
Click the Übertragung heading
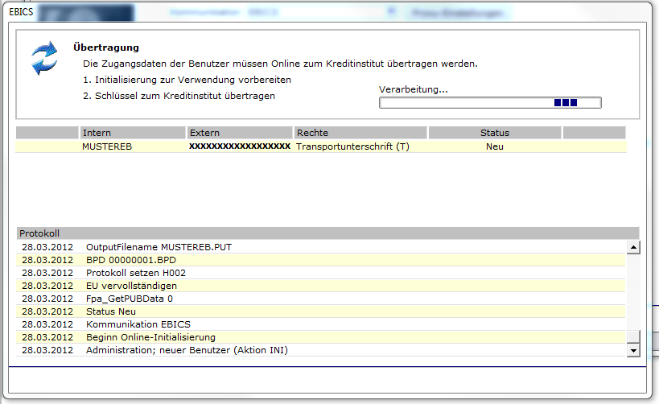point(106,47)
